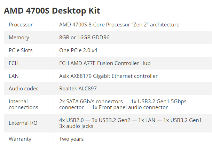Screen dimensions: 212x146
Task: Select the Internal connections label cell
Action: (23, 104)
